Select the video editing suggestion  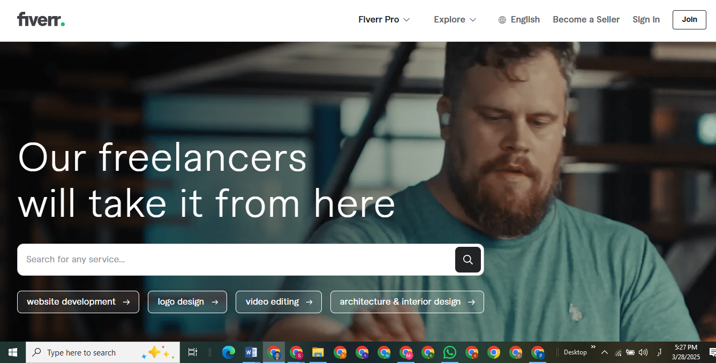click(278, 302)
